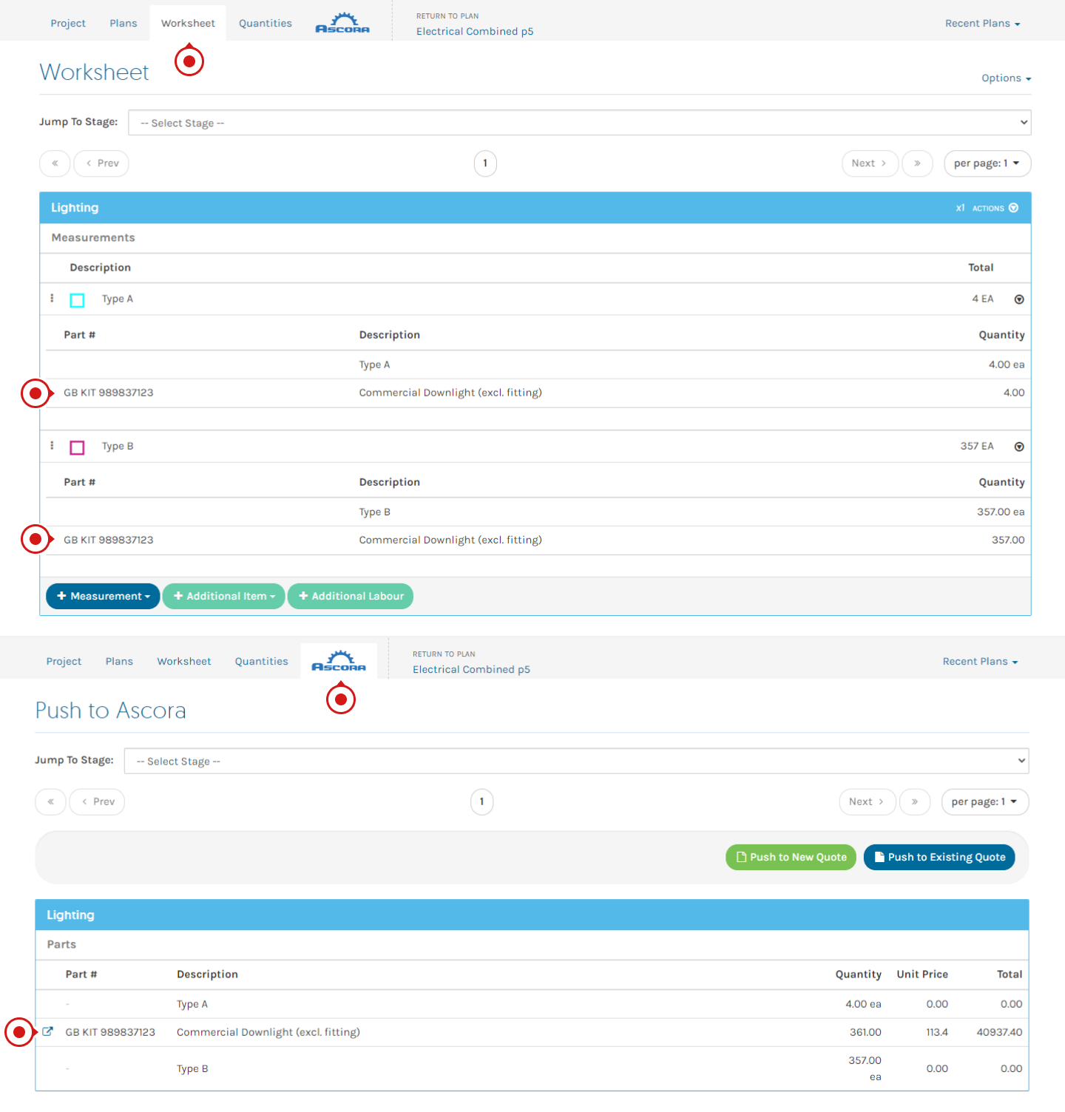Open the lower Recent Plans menu
This screenshot has height=1112, width=1065.
pos(980,662)
